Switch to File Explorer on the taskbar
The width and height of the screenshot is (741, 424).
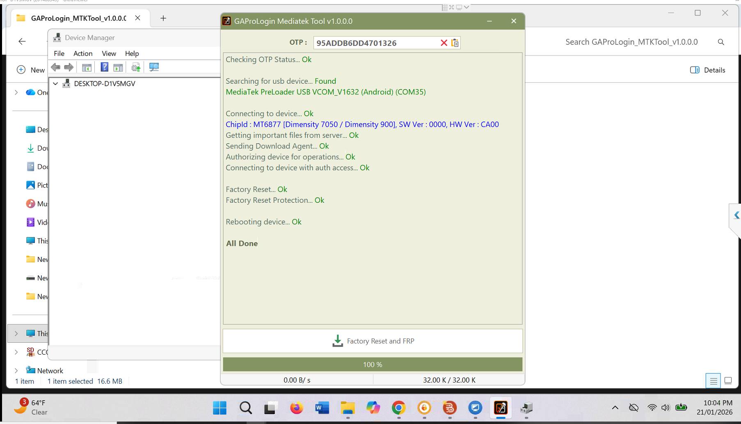[x=348, y=408]
